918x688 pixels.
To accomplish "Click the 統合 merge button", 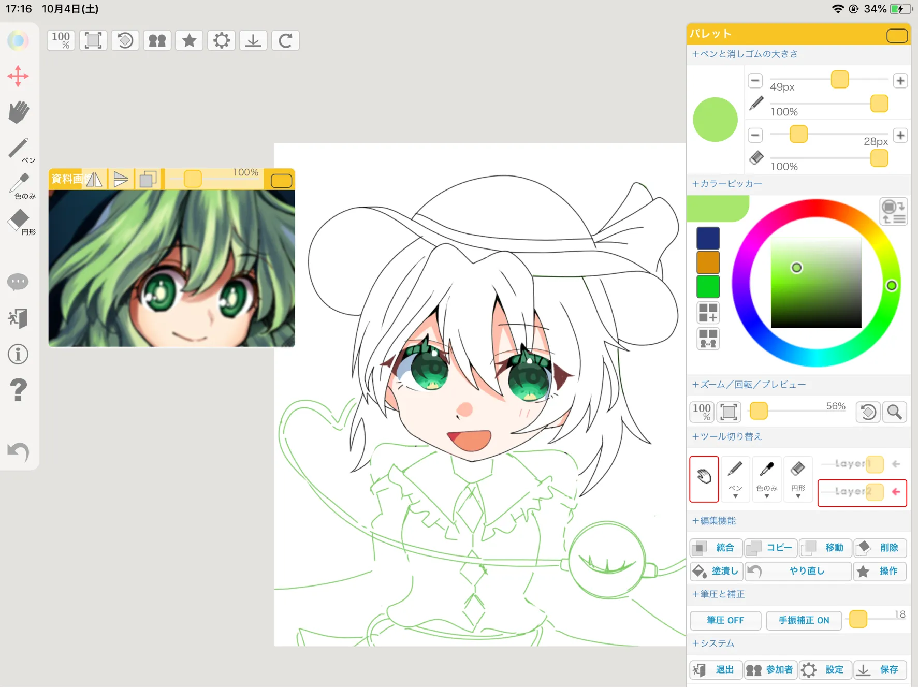I will 716,548.
